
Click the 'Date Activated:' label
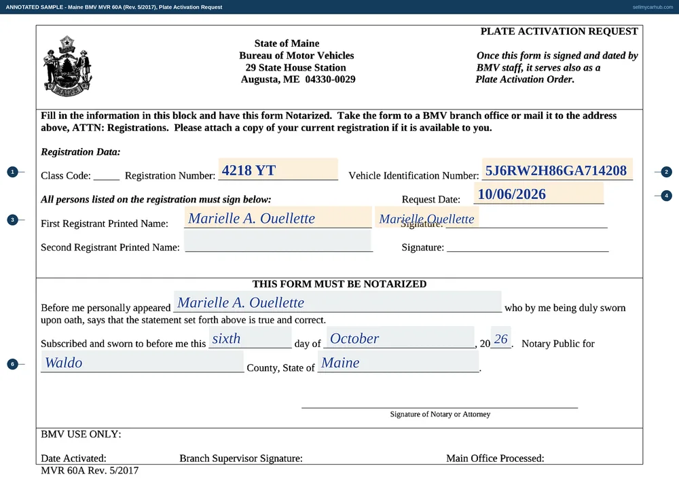pyautogui.click(x=73, y=458)
